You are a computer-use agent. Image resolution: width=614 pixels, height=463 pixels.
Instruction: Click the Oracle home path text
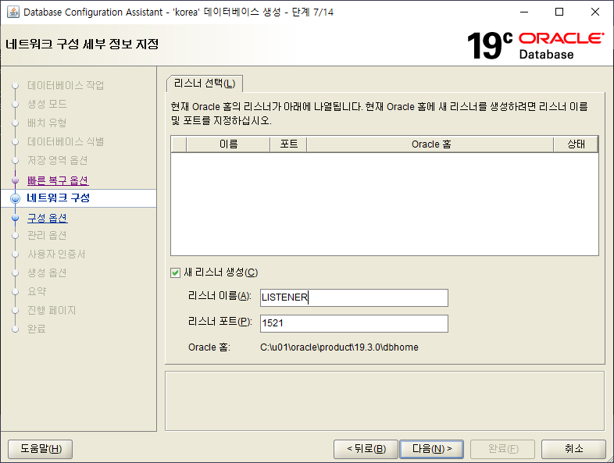pos(339,347)
